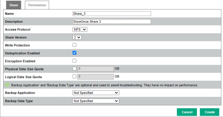The height and width of the screenshot is (117, 223).
Task: Expand the Backup Data Type dropdown
Action: [x=96, y=101]
